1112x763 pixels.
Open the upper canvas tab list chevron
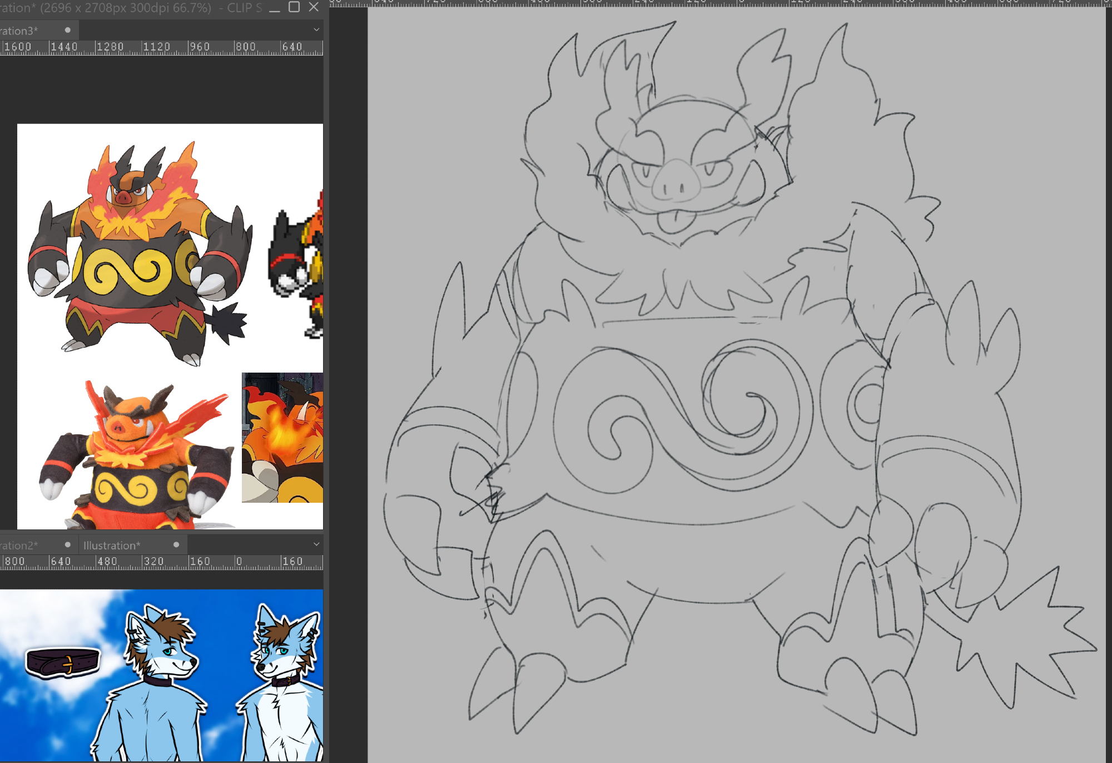[x=316, y=30]
